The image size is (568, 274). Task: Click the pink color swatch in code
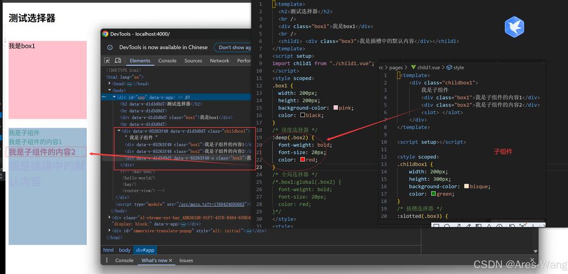335,107
